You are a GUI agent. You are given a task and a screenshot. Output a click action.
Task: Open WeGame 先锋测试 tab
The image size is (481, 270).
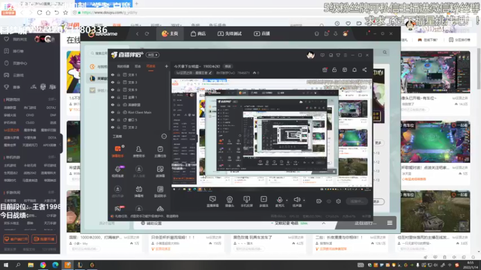pos(230,34)
